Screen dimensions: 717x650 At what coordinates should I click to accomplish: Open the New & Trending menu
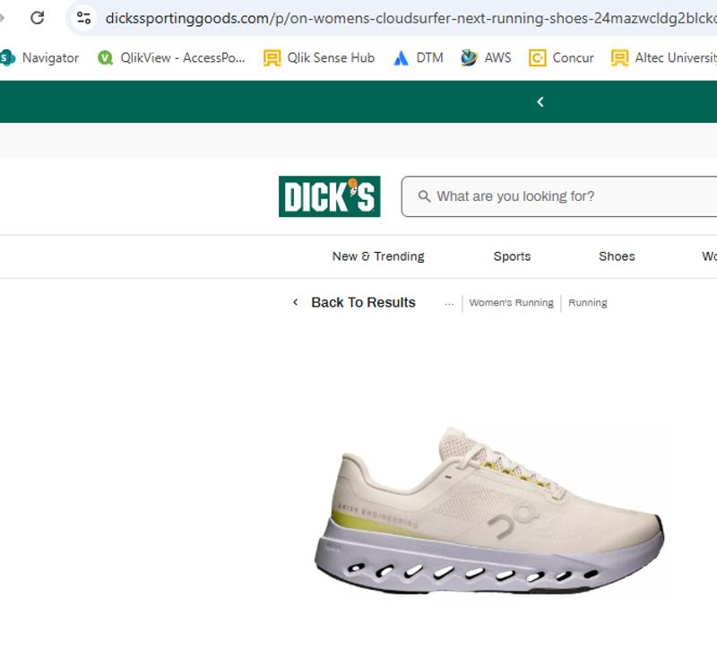pyautogui.click(x=377, y=256)
